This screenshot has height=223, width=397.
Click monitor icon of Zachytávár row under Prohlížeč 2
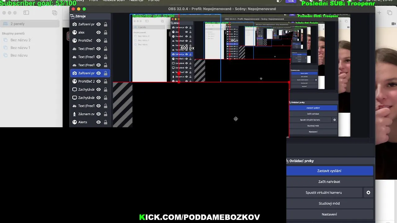point(74,90)
